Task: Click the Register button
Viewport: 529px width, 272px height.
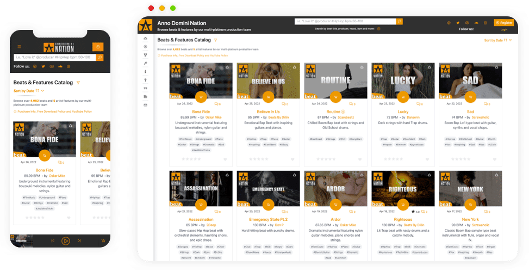Action: point(503,23)
